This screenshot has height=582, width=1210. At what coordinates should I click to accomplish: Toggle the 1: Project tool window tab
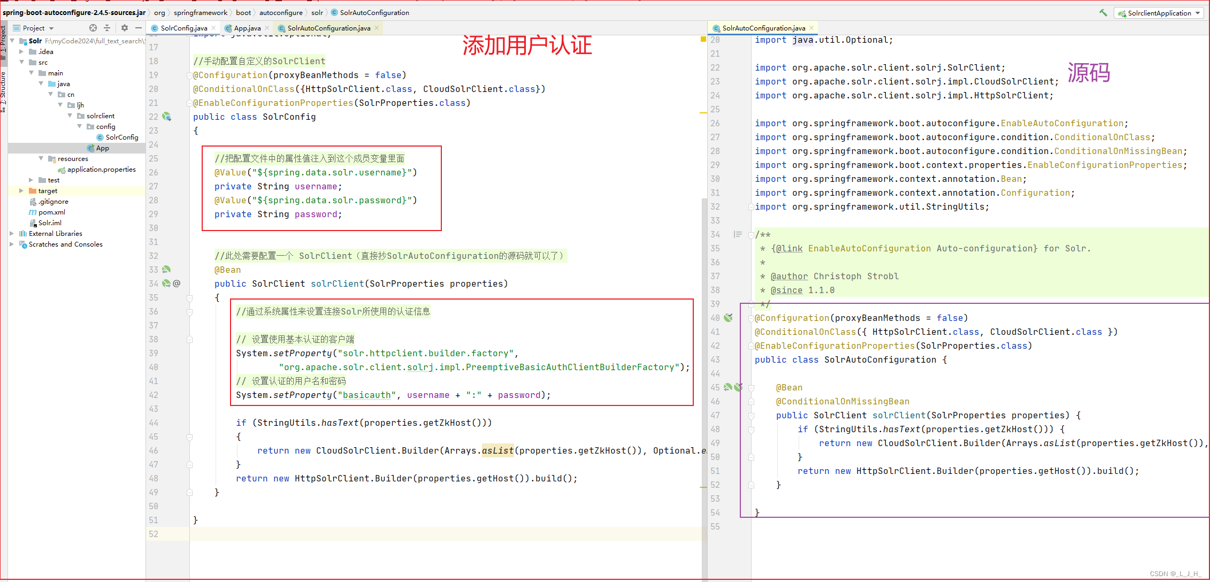click(x=3, y=42)
